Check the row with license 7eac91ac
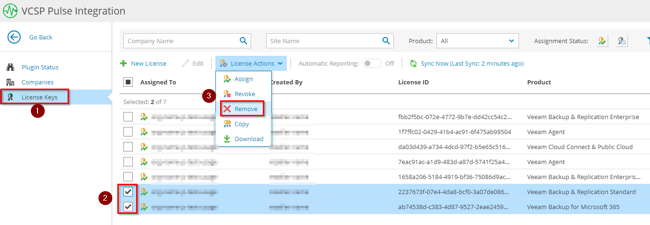This screenshot has width=650, height=225. pos(128,162)
